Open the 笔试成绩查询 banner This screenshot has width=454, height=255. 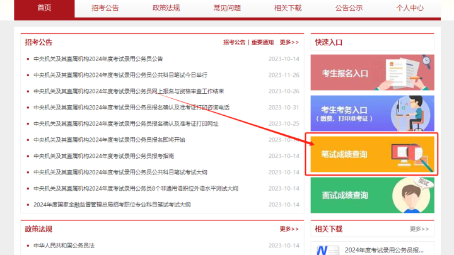tap(373, 154)
